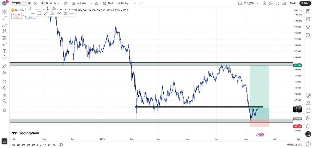Viewport: 312px width, 148px height.
Task: Activate the zoom in tool
Action: (4, 73)
